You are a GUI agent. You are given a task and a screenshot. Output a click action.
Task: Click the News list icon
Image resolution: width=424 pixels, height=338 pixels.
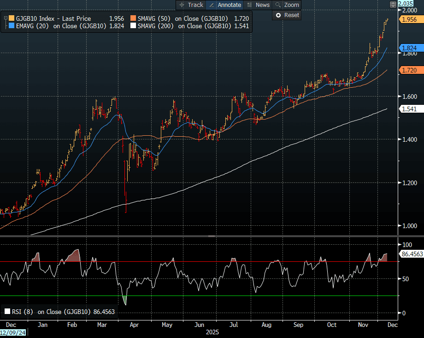[x=249, y=5]
